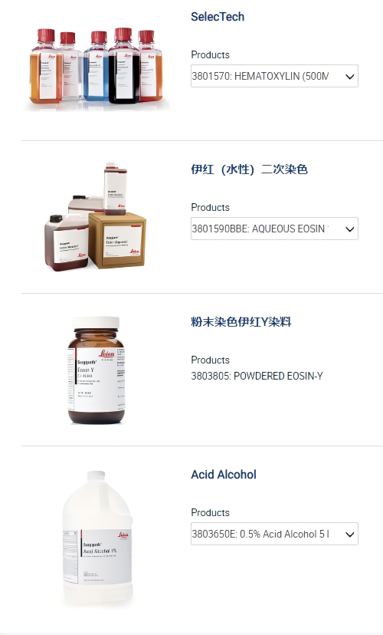The height and width of the screenshot is (635, 383).
Task: Click the white Acid Alcohol 1% jug image
Action: 97,538
